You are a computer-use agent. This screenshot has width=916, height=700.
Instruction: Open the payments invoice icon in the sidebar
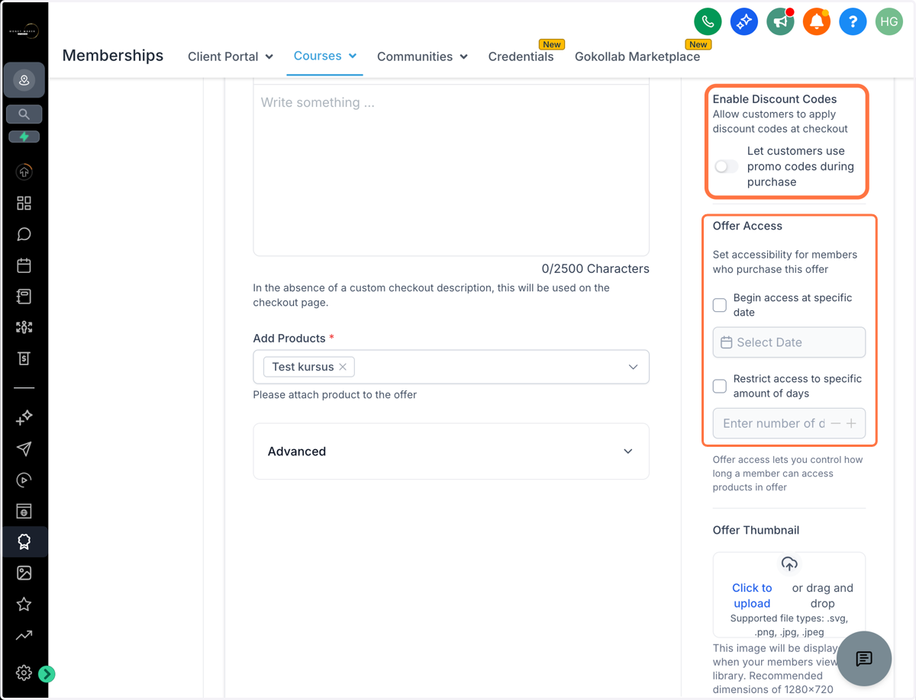(24, 358)
